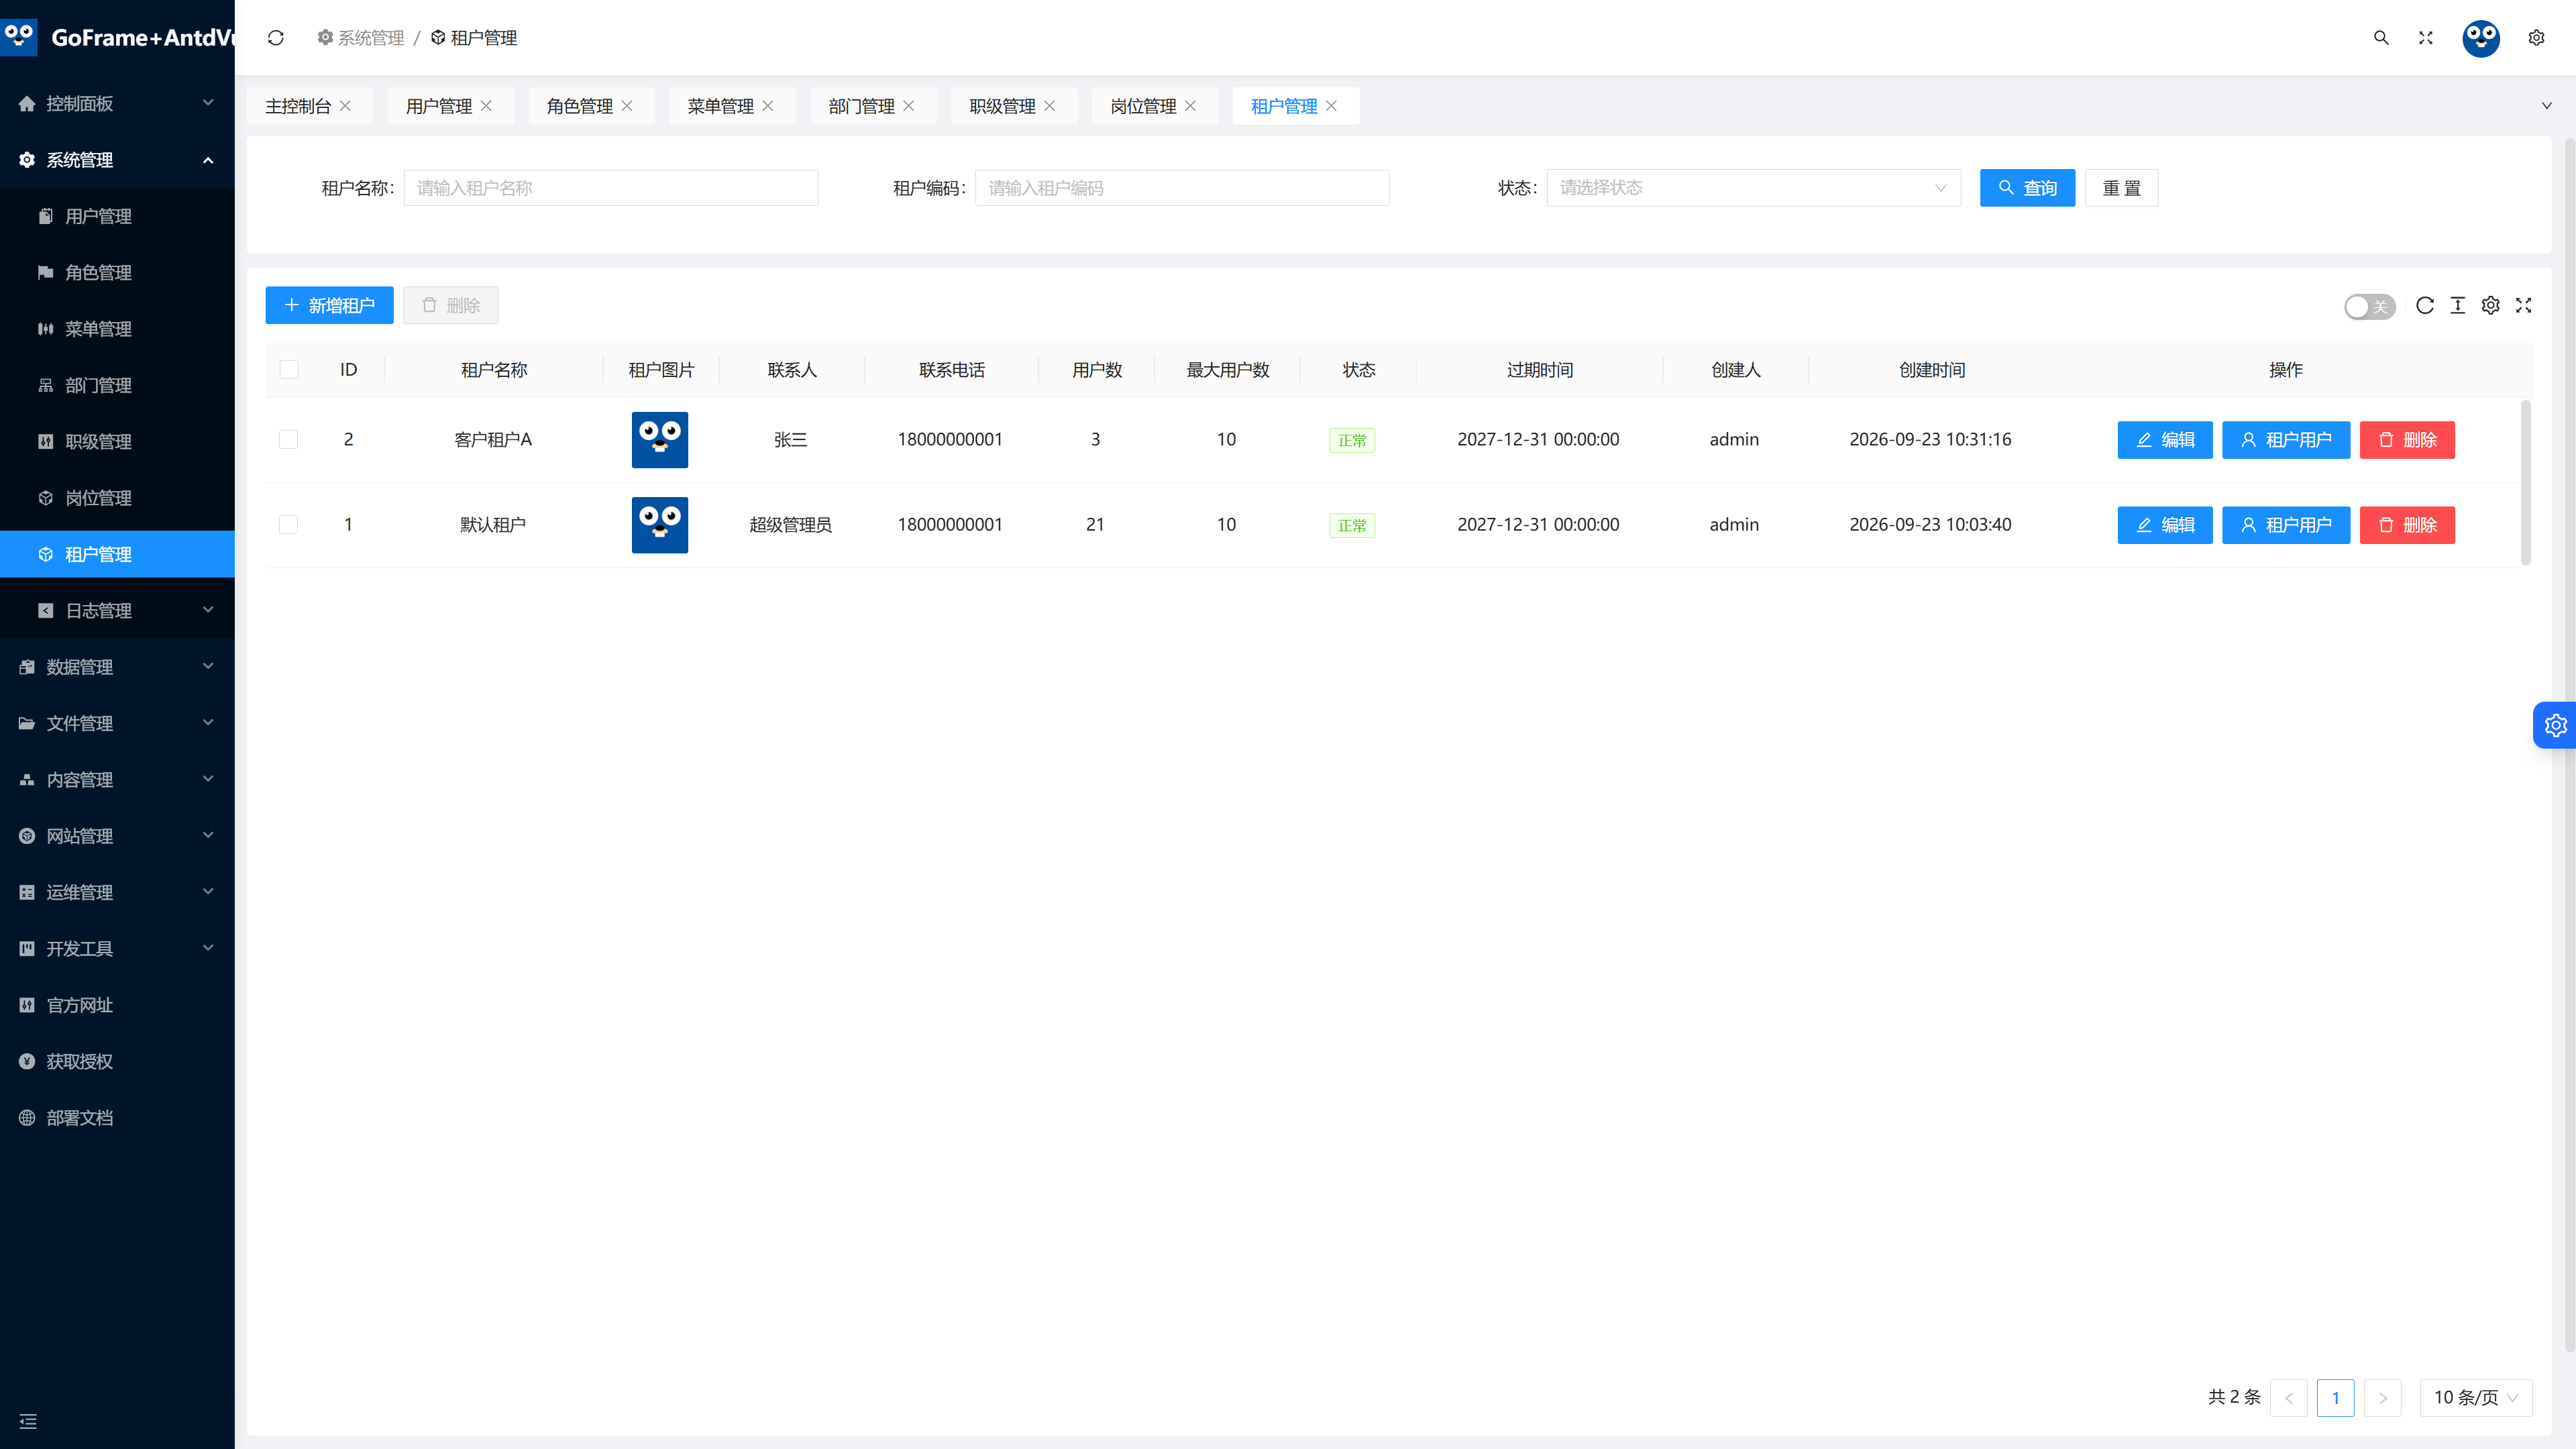Click the page refresh icon in the header
Screen dimensions: 2576x1449
276,38
